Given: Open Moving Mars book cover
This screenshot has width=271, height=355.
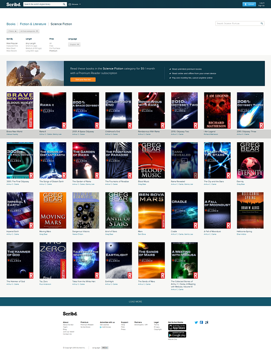Looking at the screenshot, I should point(53,211).
